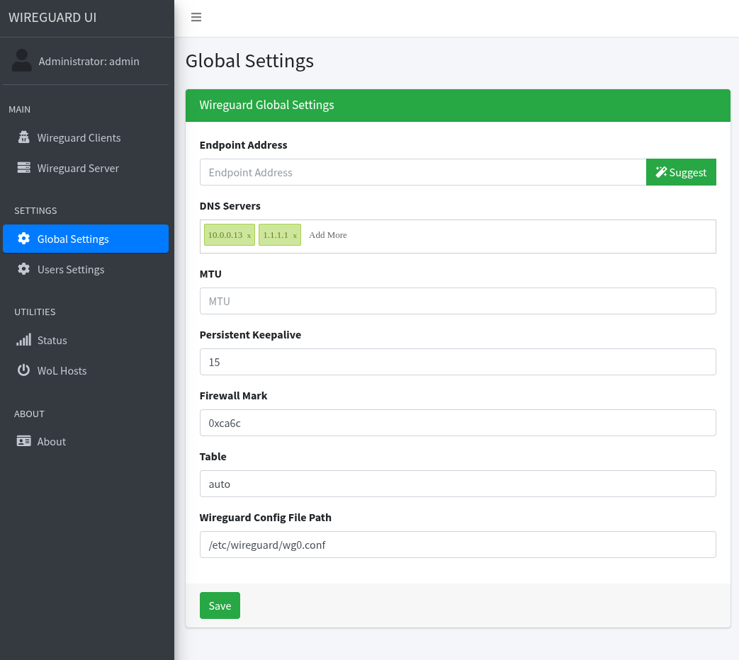Click the Wireguard Server icon
Image resolution: width=739 pixels, height=660 pixels.
tap(24, 168)
